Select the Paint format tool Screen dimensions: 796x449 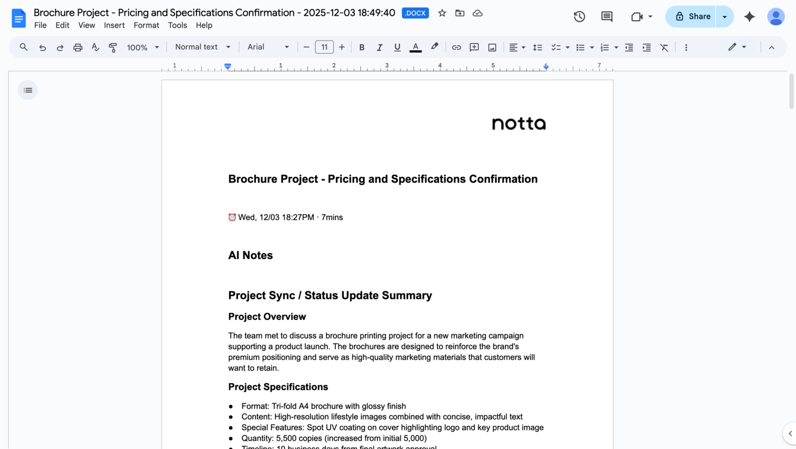(x=113, y=47)
